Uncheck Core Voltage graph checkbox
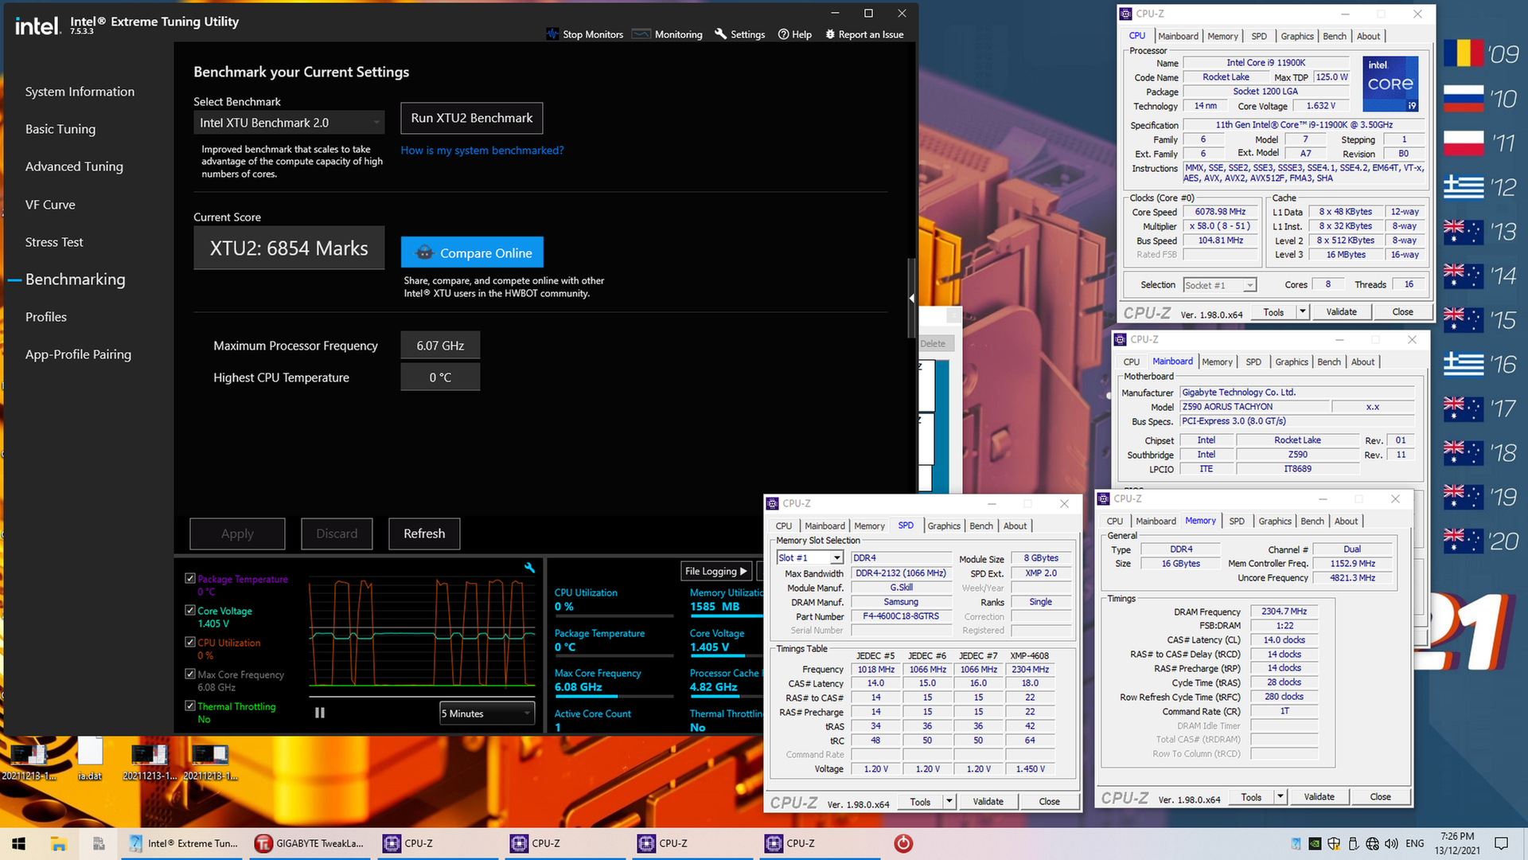The image size is (1528, 860). (190, 610)
